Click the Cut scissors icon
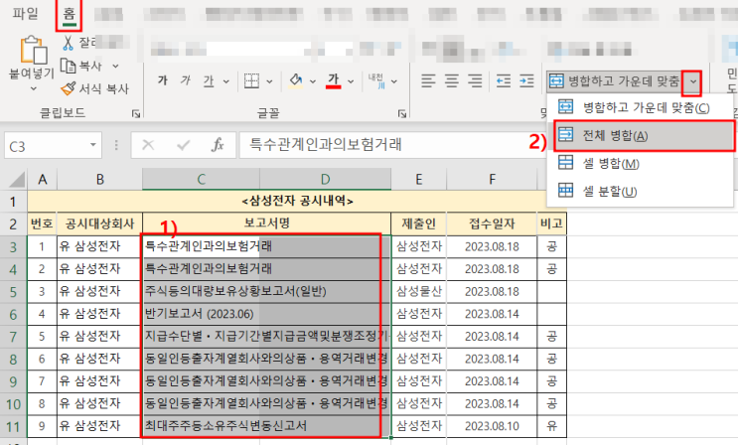Viewport: 738px width, 445px height. coord(69,43)
